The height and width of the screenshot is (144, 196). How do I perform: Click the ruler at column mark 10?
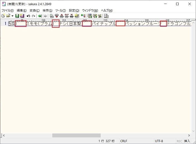pyautogui.click(x=44, y=20)
